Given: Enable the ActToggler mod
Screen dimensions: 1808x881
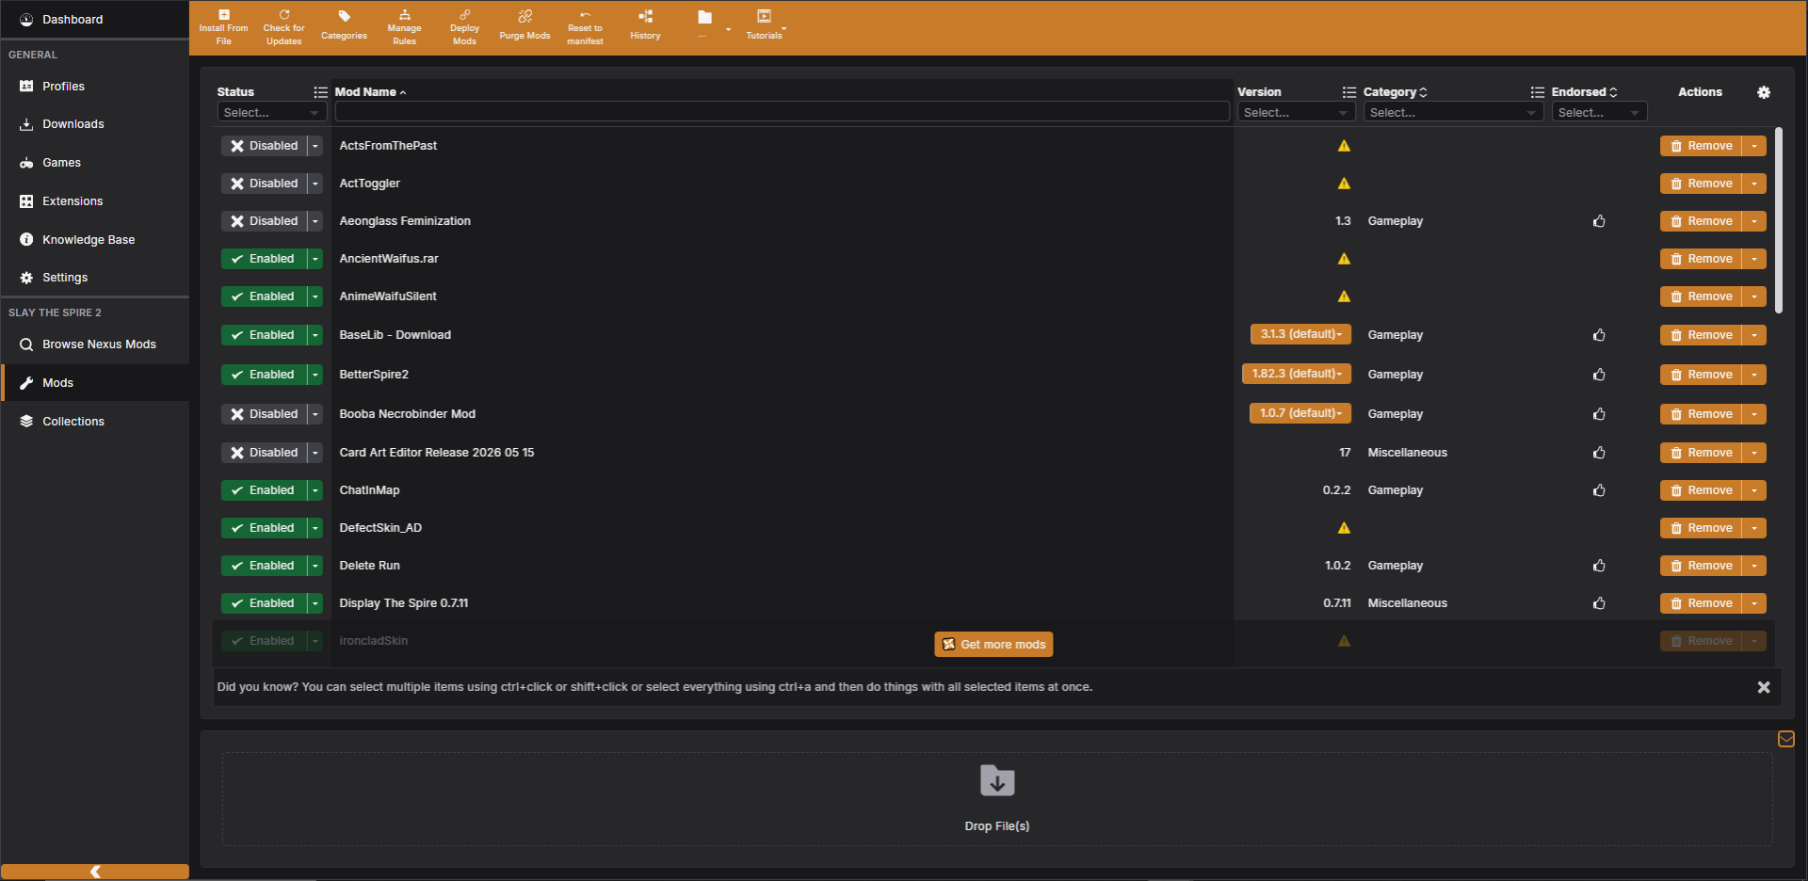Looking at the screenshot, I should [x=265, y=184].
